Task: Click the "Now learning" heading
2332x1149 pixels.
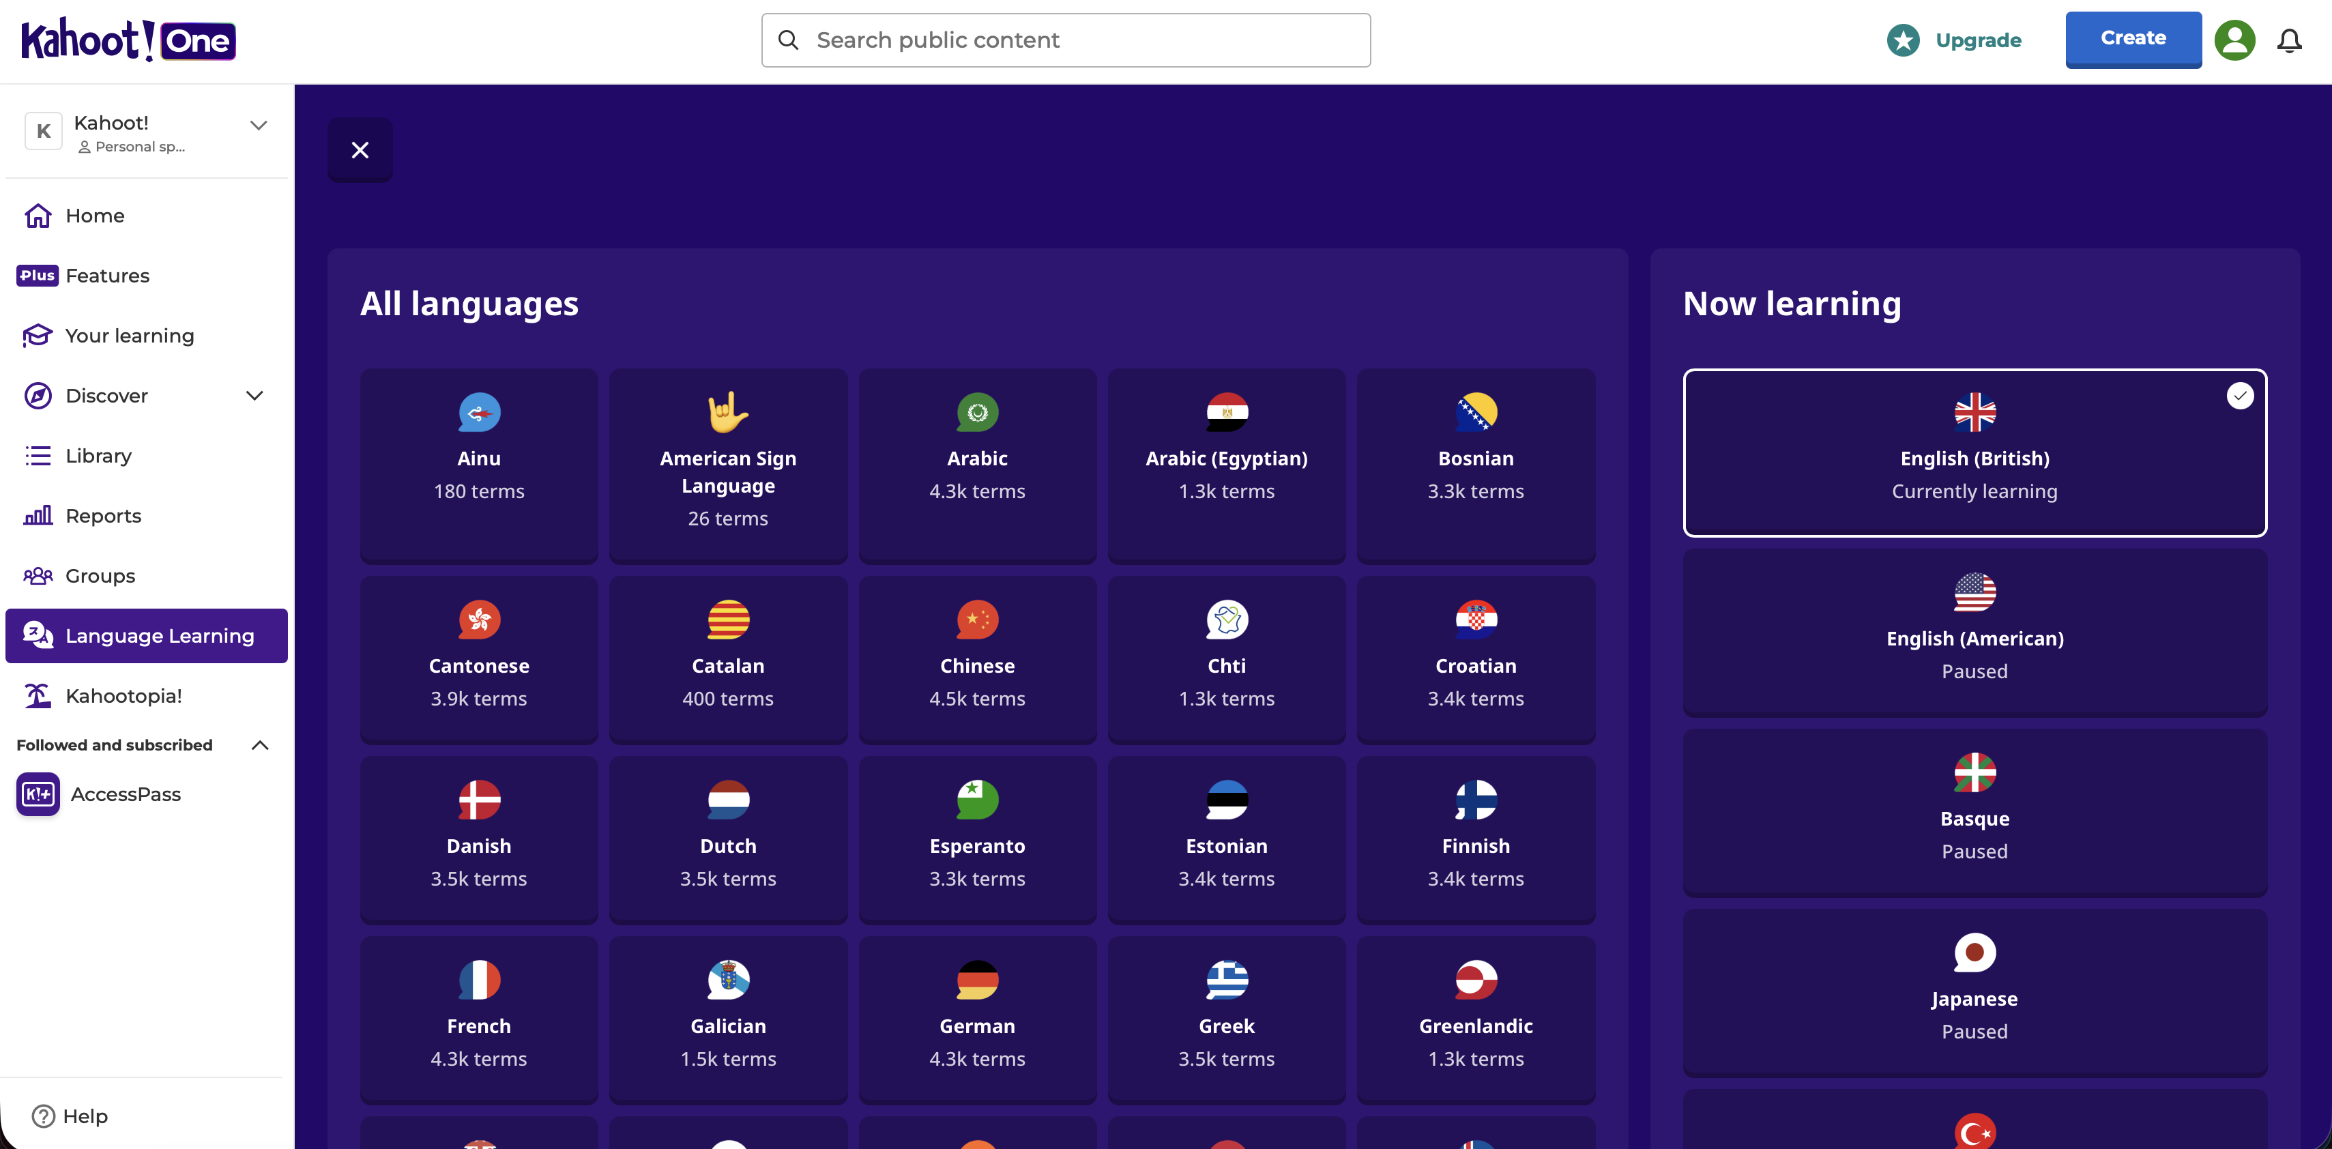Action: click(1792, 304)
